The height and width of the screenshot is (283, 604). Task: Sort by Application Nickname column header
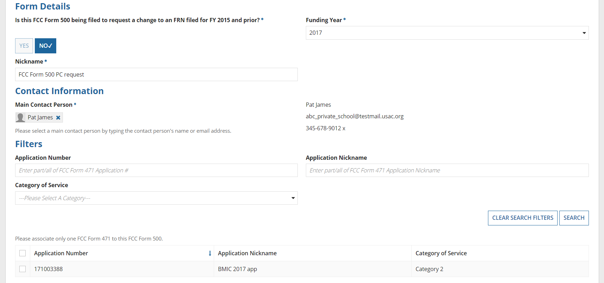(247, 253)
